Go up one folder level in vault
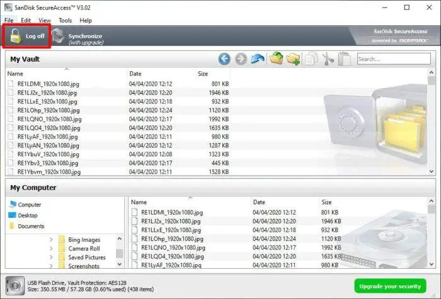Viewport: 441px width, 299px height. pos(257,59)
